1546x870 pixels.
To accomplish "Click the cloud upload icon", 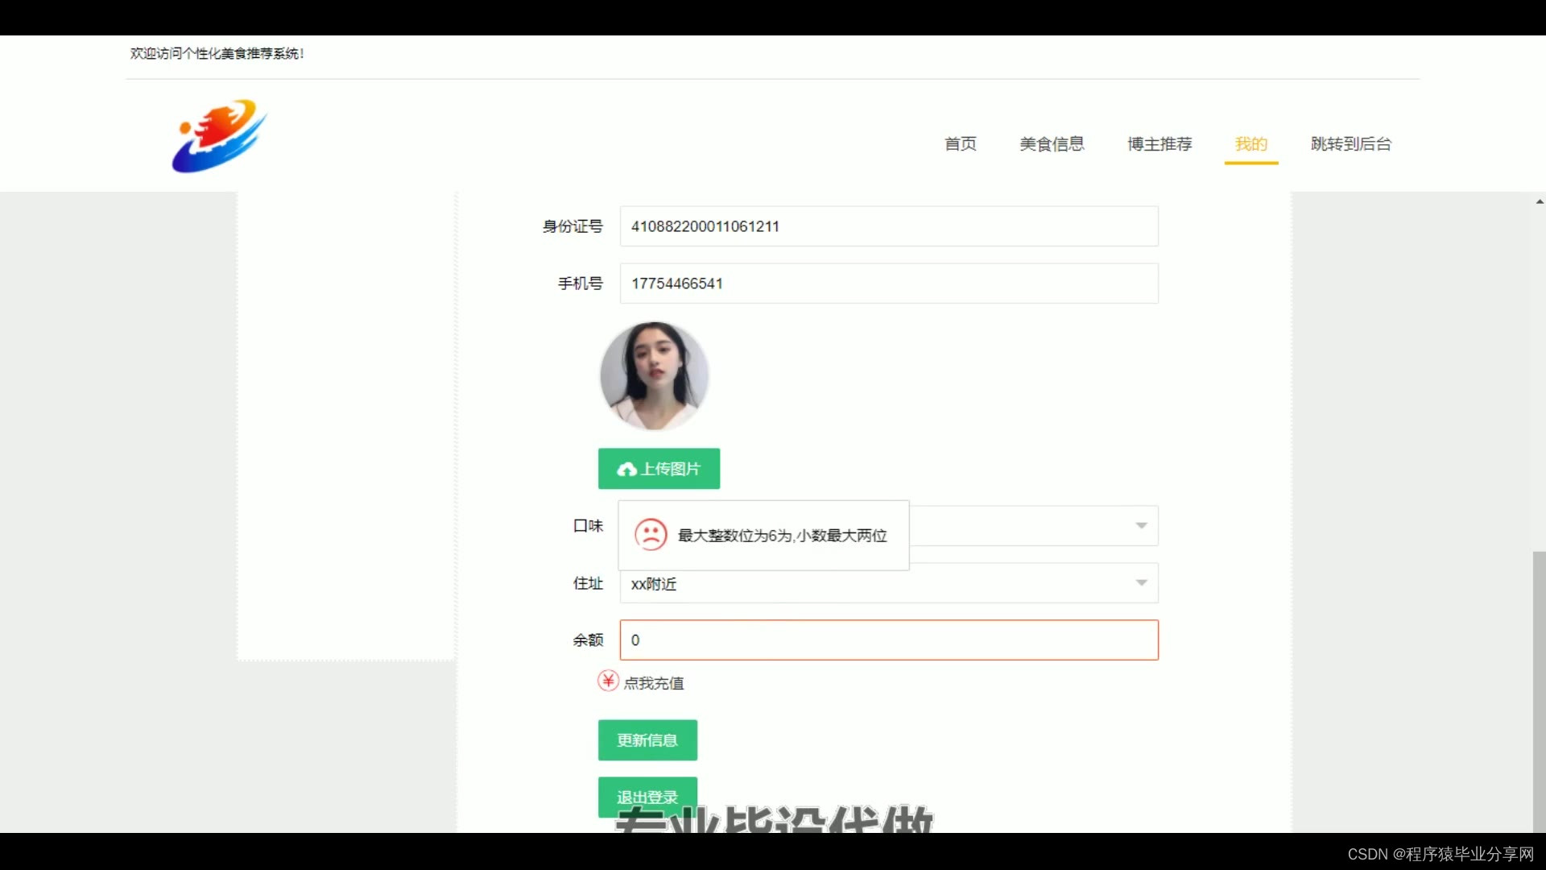I will point(626,470).
